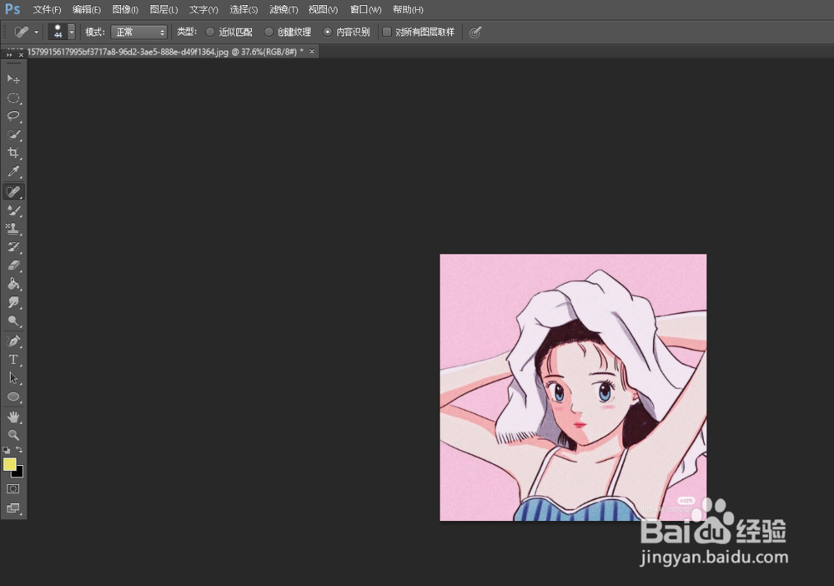Select the Ellipse shape tool
The height and width of the screenshot is (586, 834).
[13, 397]
